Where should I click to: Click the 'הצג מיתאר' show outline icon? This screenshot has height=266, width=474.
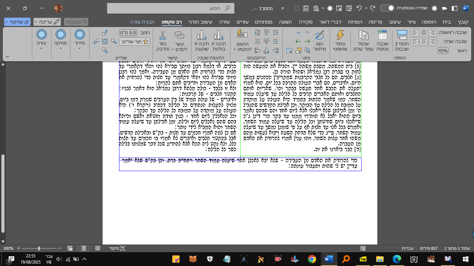point(319,35)
